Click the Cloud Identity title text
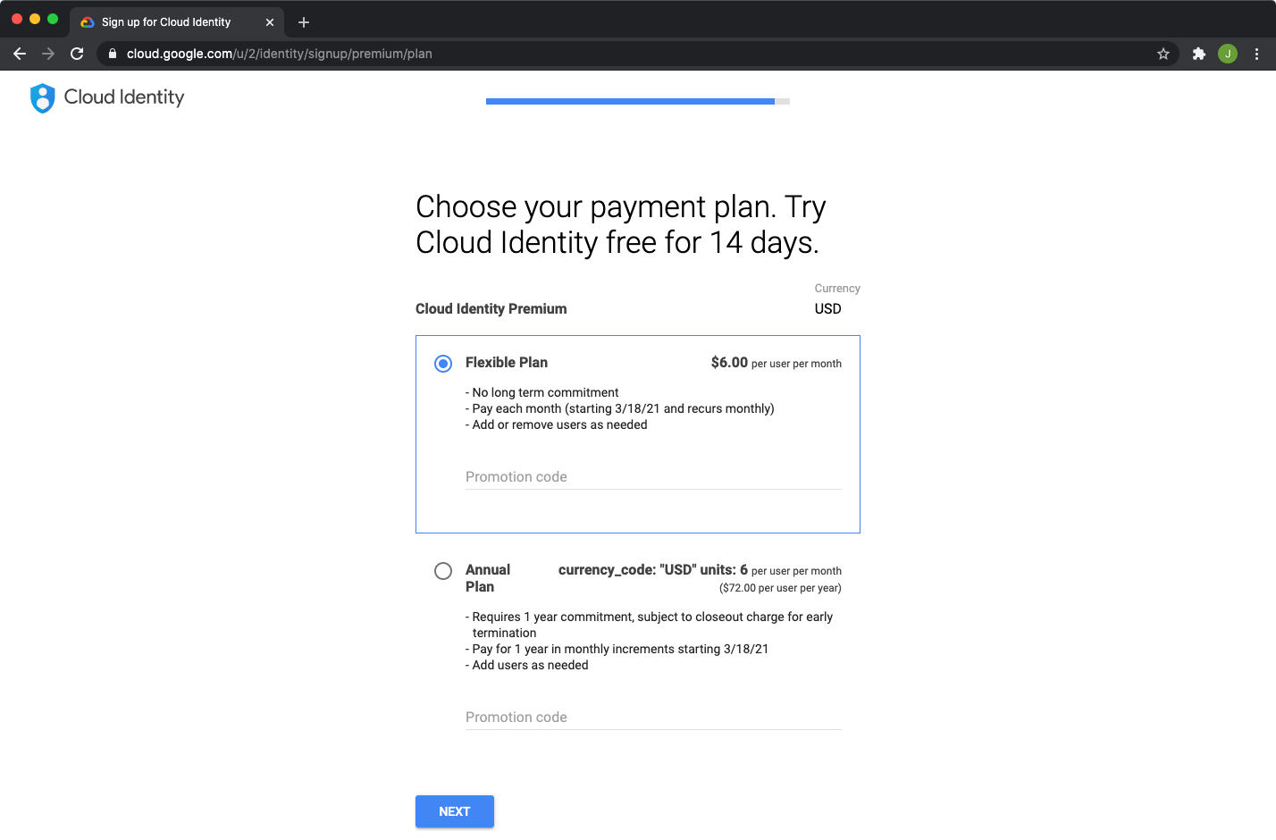 [124, 97]
